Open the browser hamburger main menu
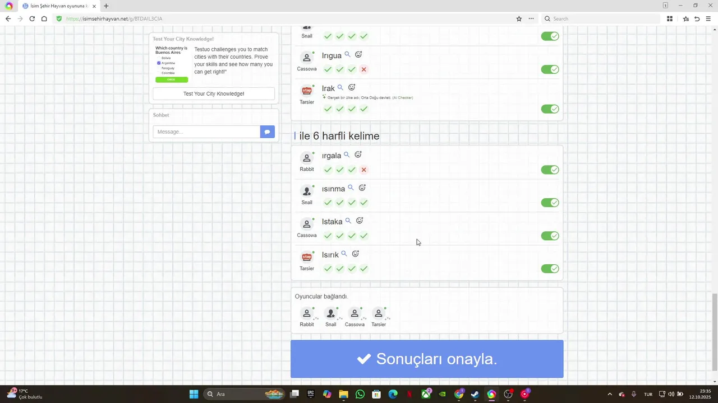 708,18
